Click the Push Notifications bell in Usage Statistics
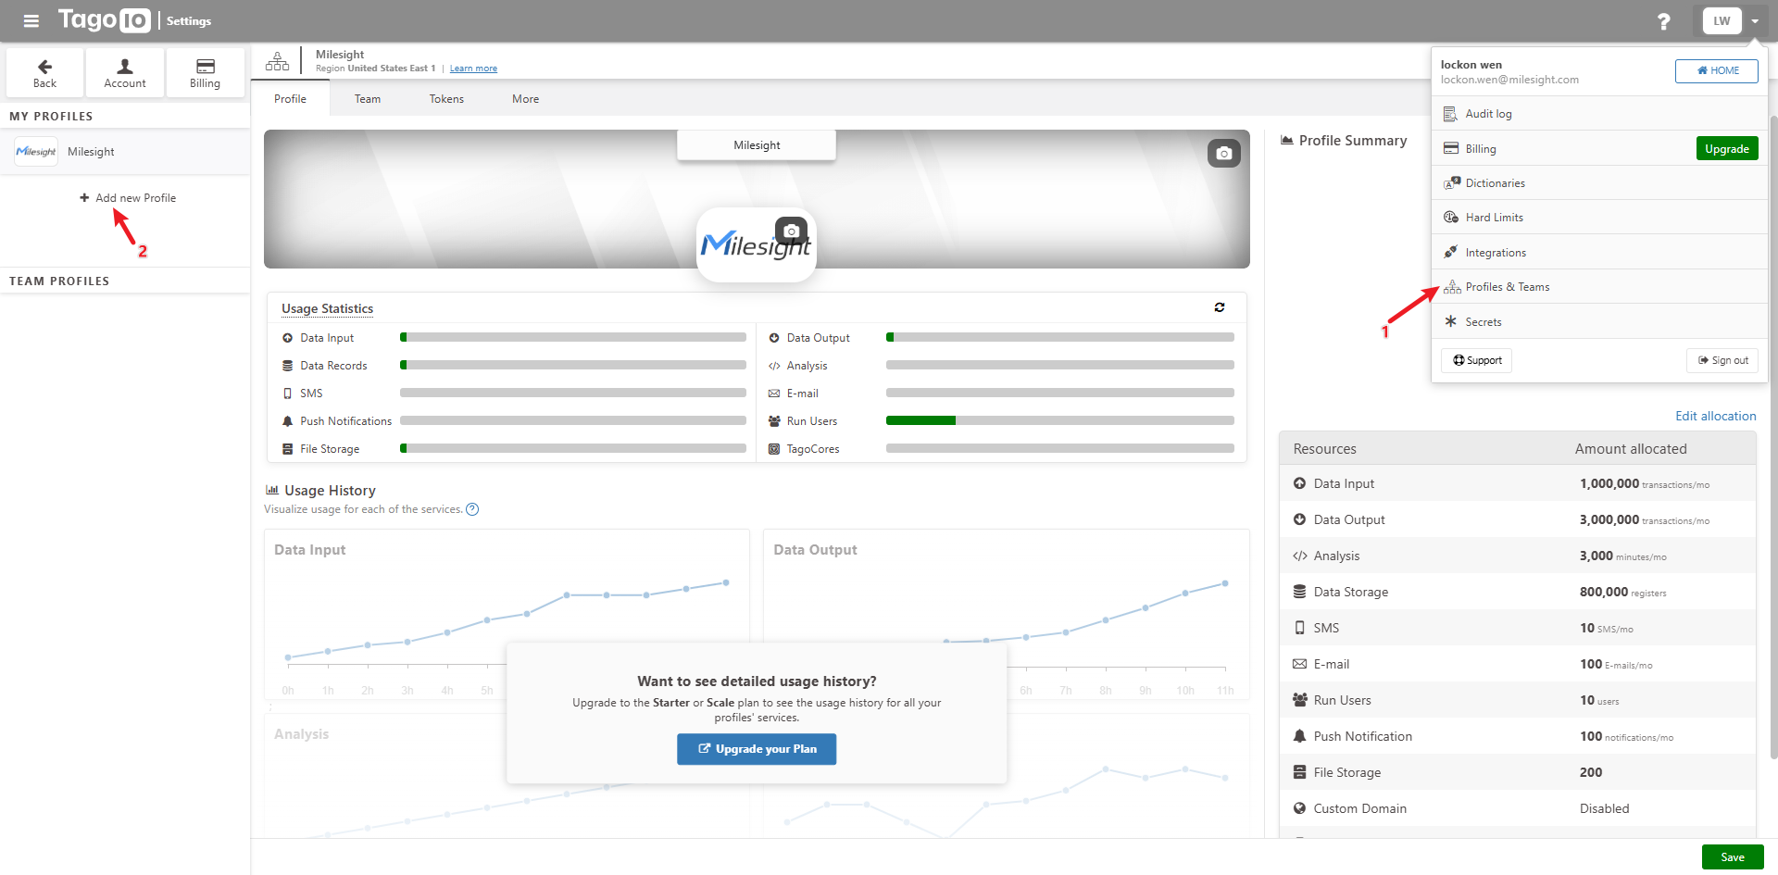Image resolution: width=1778 pixels, height=875 pixels. coord(287,421)
